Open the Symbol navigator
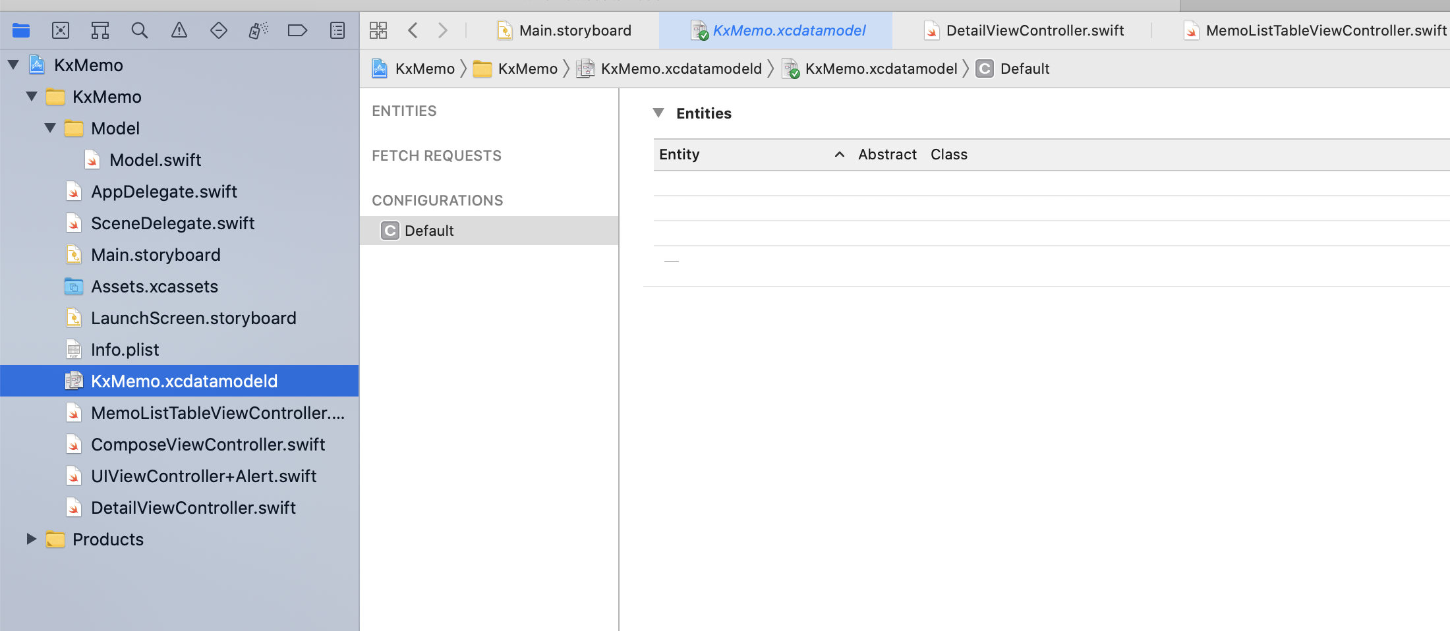The height and width of the screenshot is (631, 1450). 100,30
